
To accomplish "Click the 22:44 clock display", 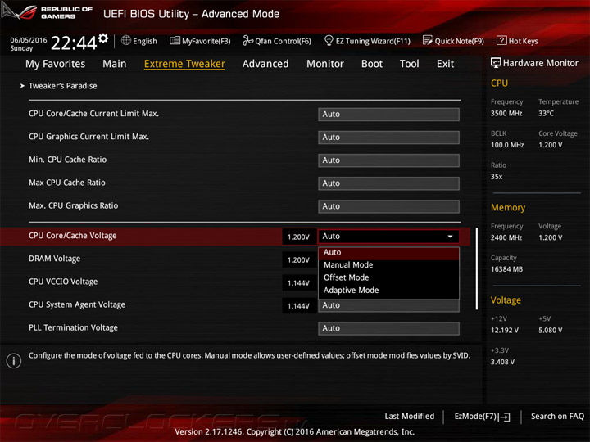I will pos(74,43).
